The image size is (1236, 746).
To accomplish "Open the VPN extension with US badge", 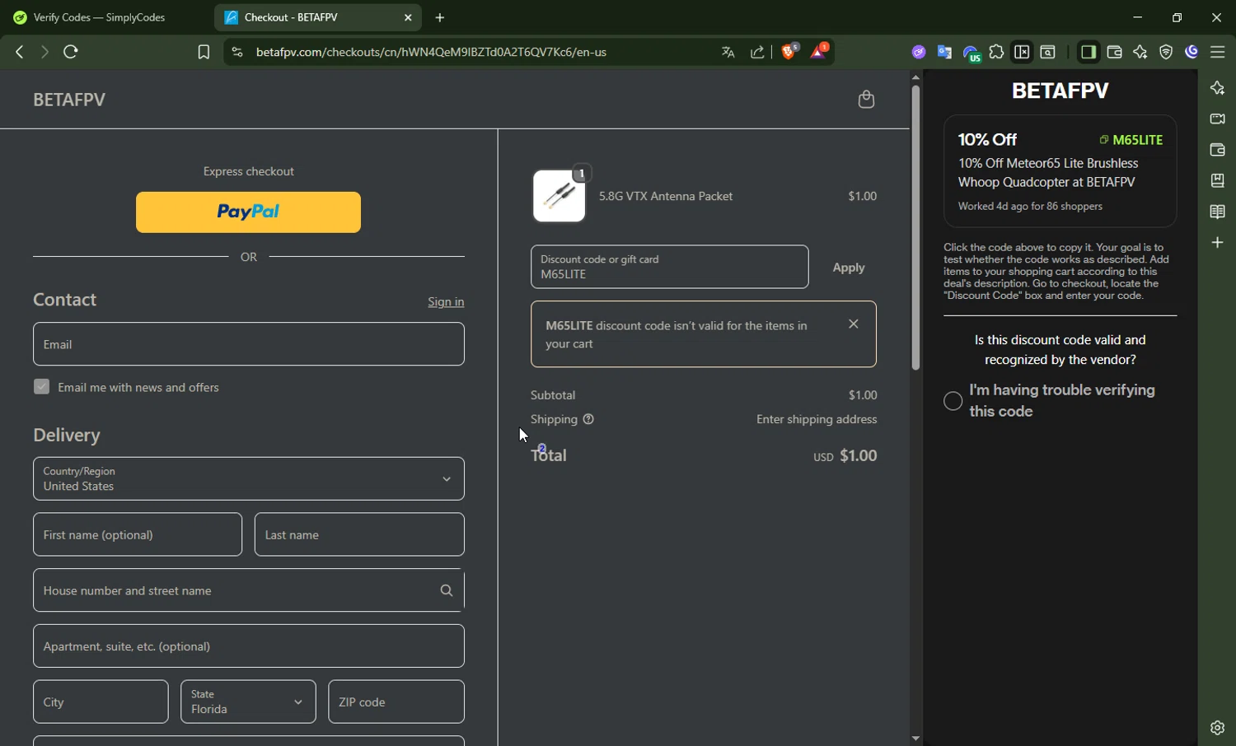I will pos(971,54).
